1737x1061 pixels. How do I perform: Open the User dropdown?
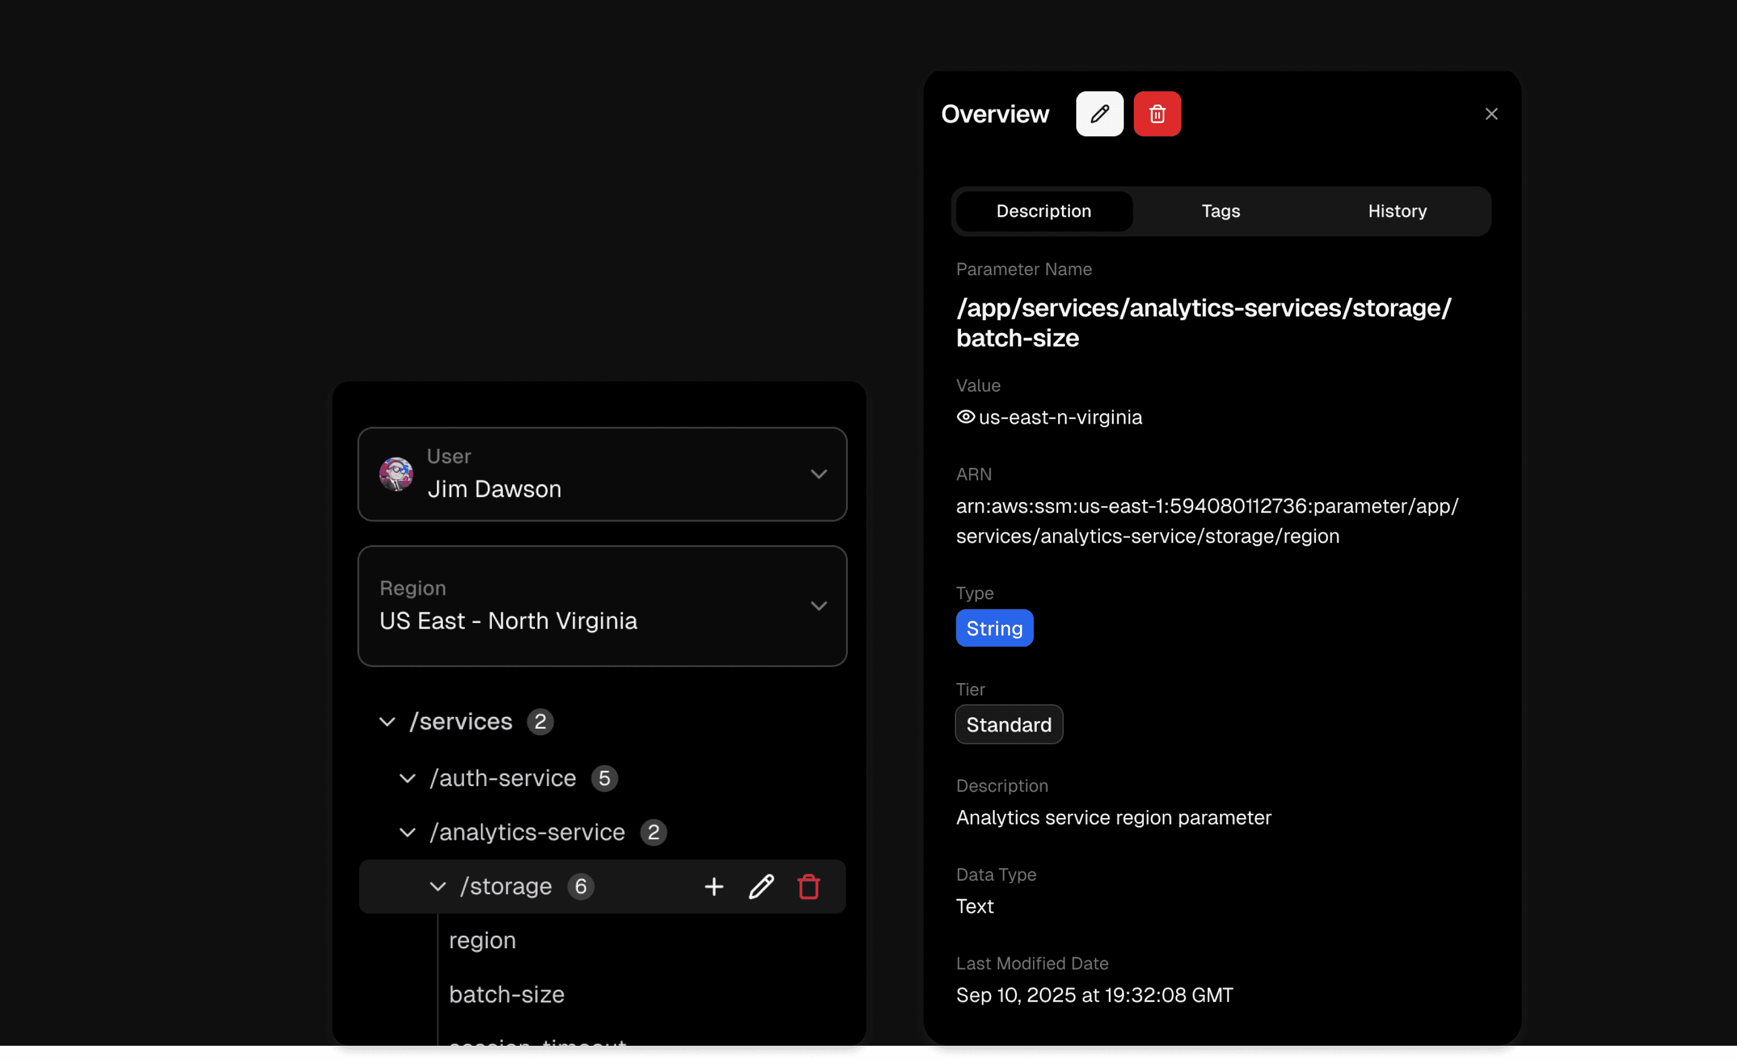pos(818,474)
